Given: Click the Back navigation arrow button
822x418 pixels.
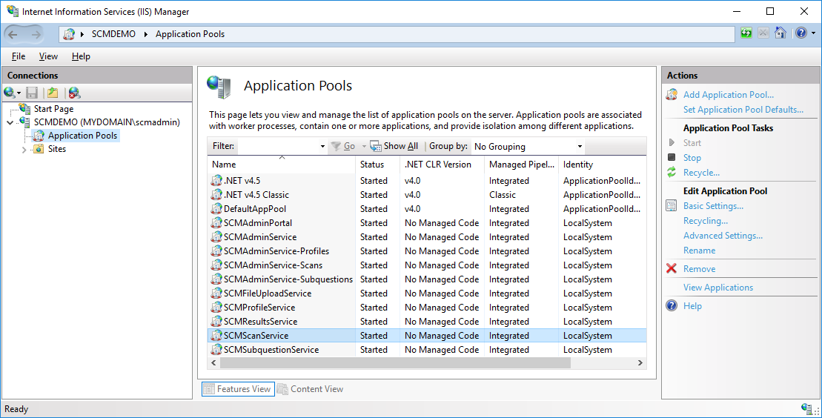Looking at the screenshot, I should pyautogui.click(x=13, y=34).
